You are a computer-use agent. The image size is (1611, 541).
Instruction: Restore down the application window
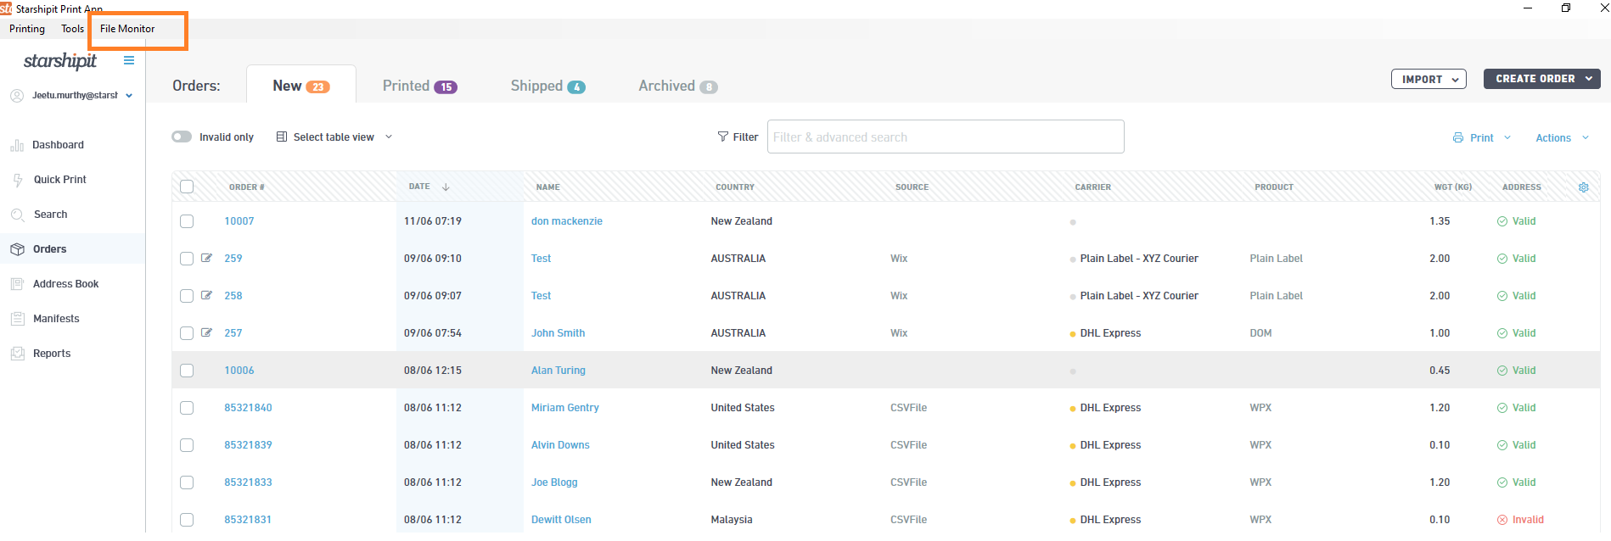tap(1566, 8)
